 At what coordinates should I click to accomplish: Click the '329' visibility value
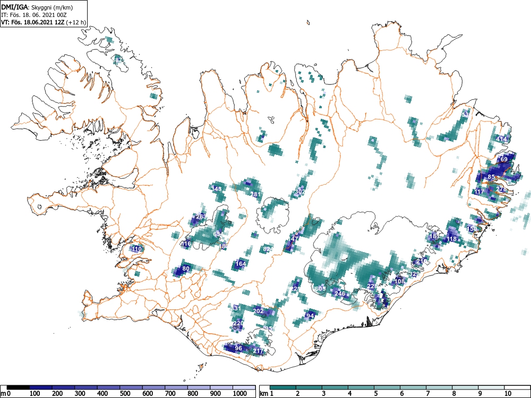pos(415,274)
